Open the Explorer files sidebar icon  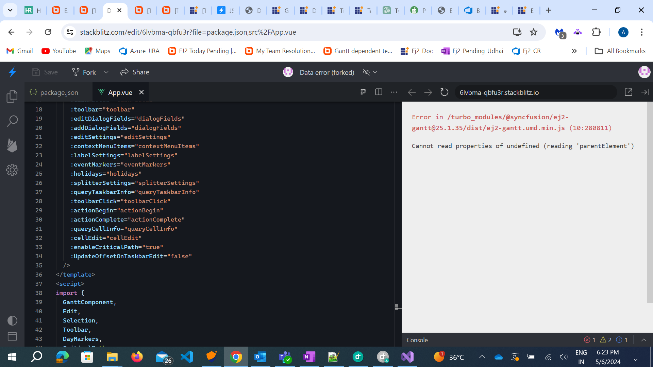tap(12, 97)
